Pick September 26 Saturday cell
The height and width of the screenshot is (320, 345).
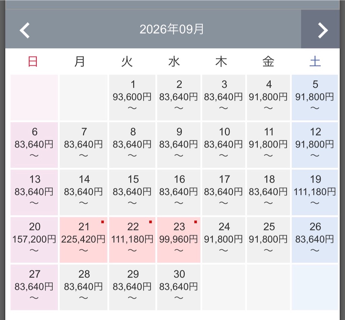coord(315,240)
